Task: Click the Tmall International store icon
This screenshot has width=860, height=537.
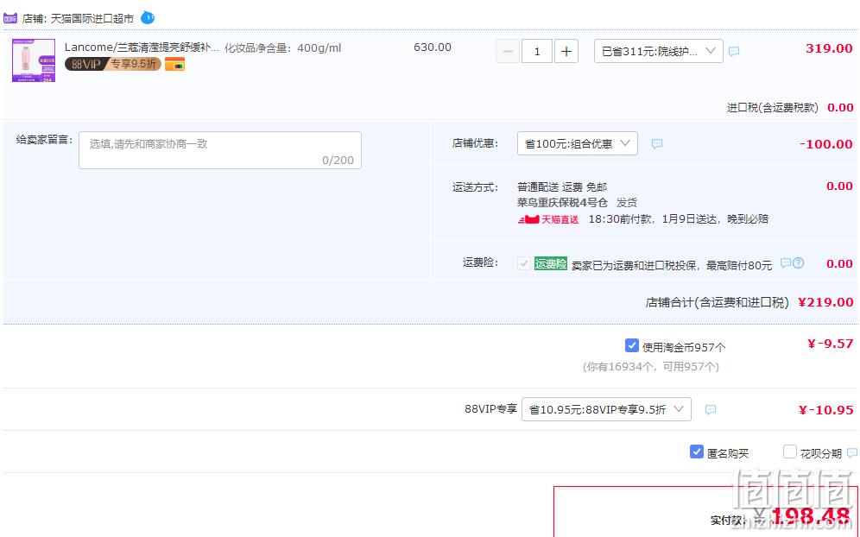Action: pyautogui.click(x=10, y=18)
